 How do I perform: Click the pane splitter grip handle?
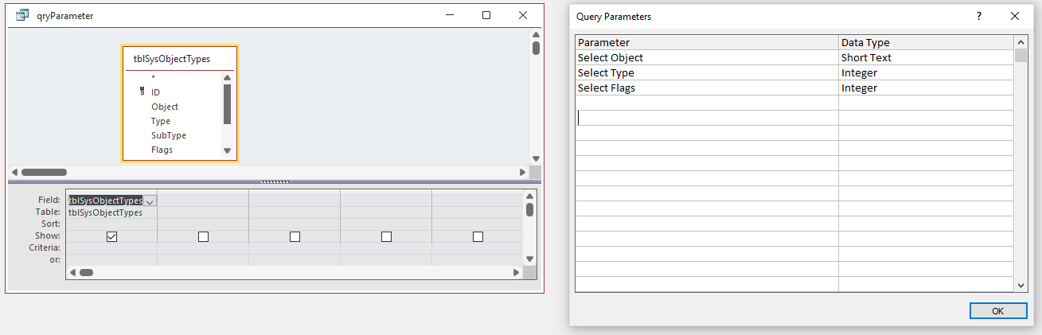tap(275, 181)
